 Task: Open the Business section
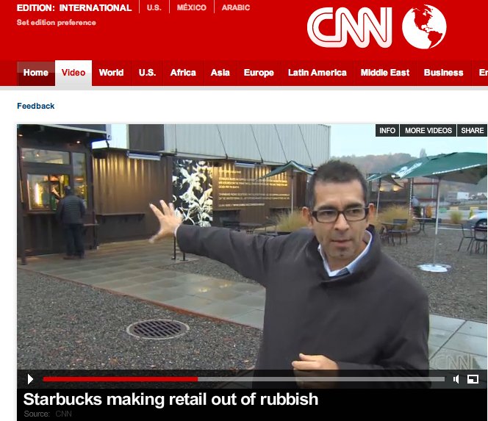coord(443,73)
